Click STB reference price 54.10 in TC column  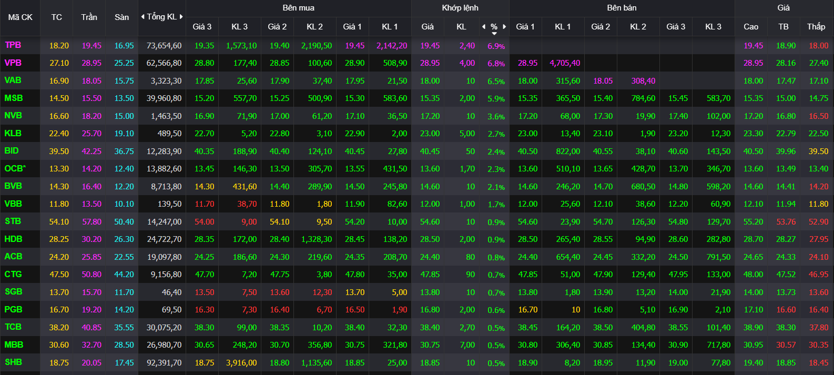[59, 222]
